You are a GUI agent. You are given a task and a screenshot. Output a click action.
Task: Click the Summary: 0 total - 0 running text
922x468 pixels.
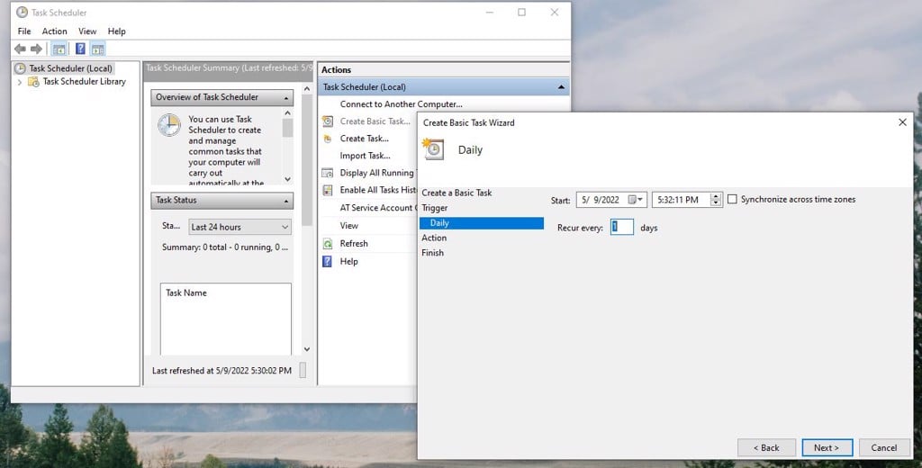pyautogui.click(x=225, y=247)
